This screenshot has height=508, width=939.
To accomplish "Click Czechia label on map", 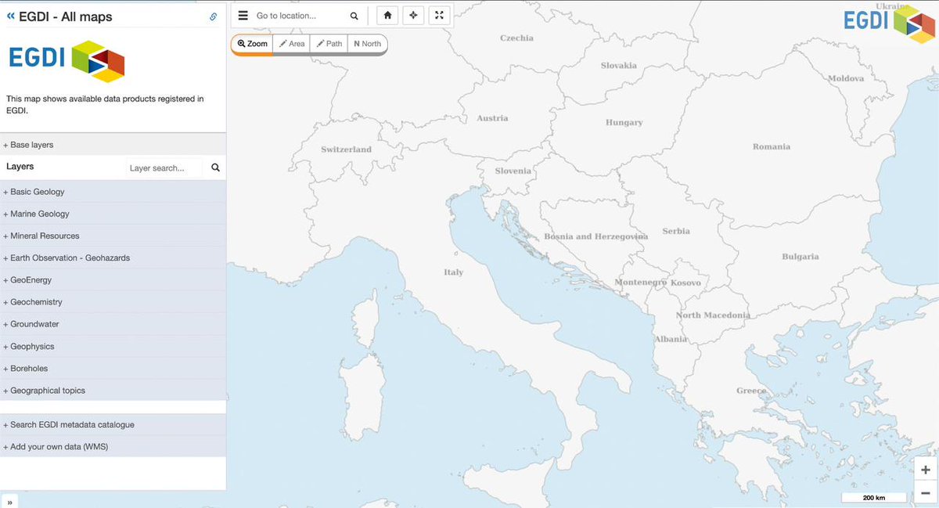I will (517, 38).
